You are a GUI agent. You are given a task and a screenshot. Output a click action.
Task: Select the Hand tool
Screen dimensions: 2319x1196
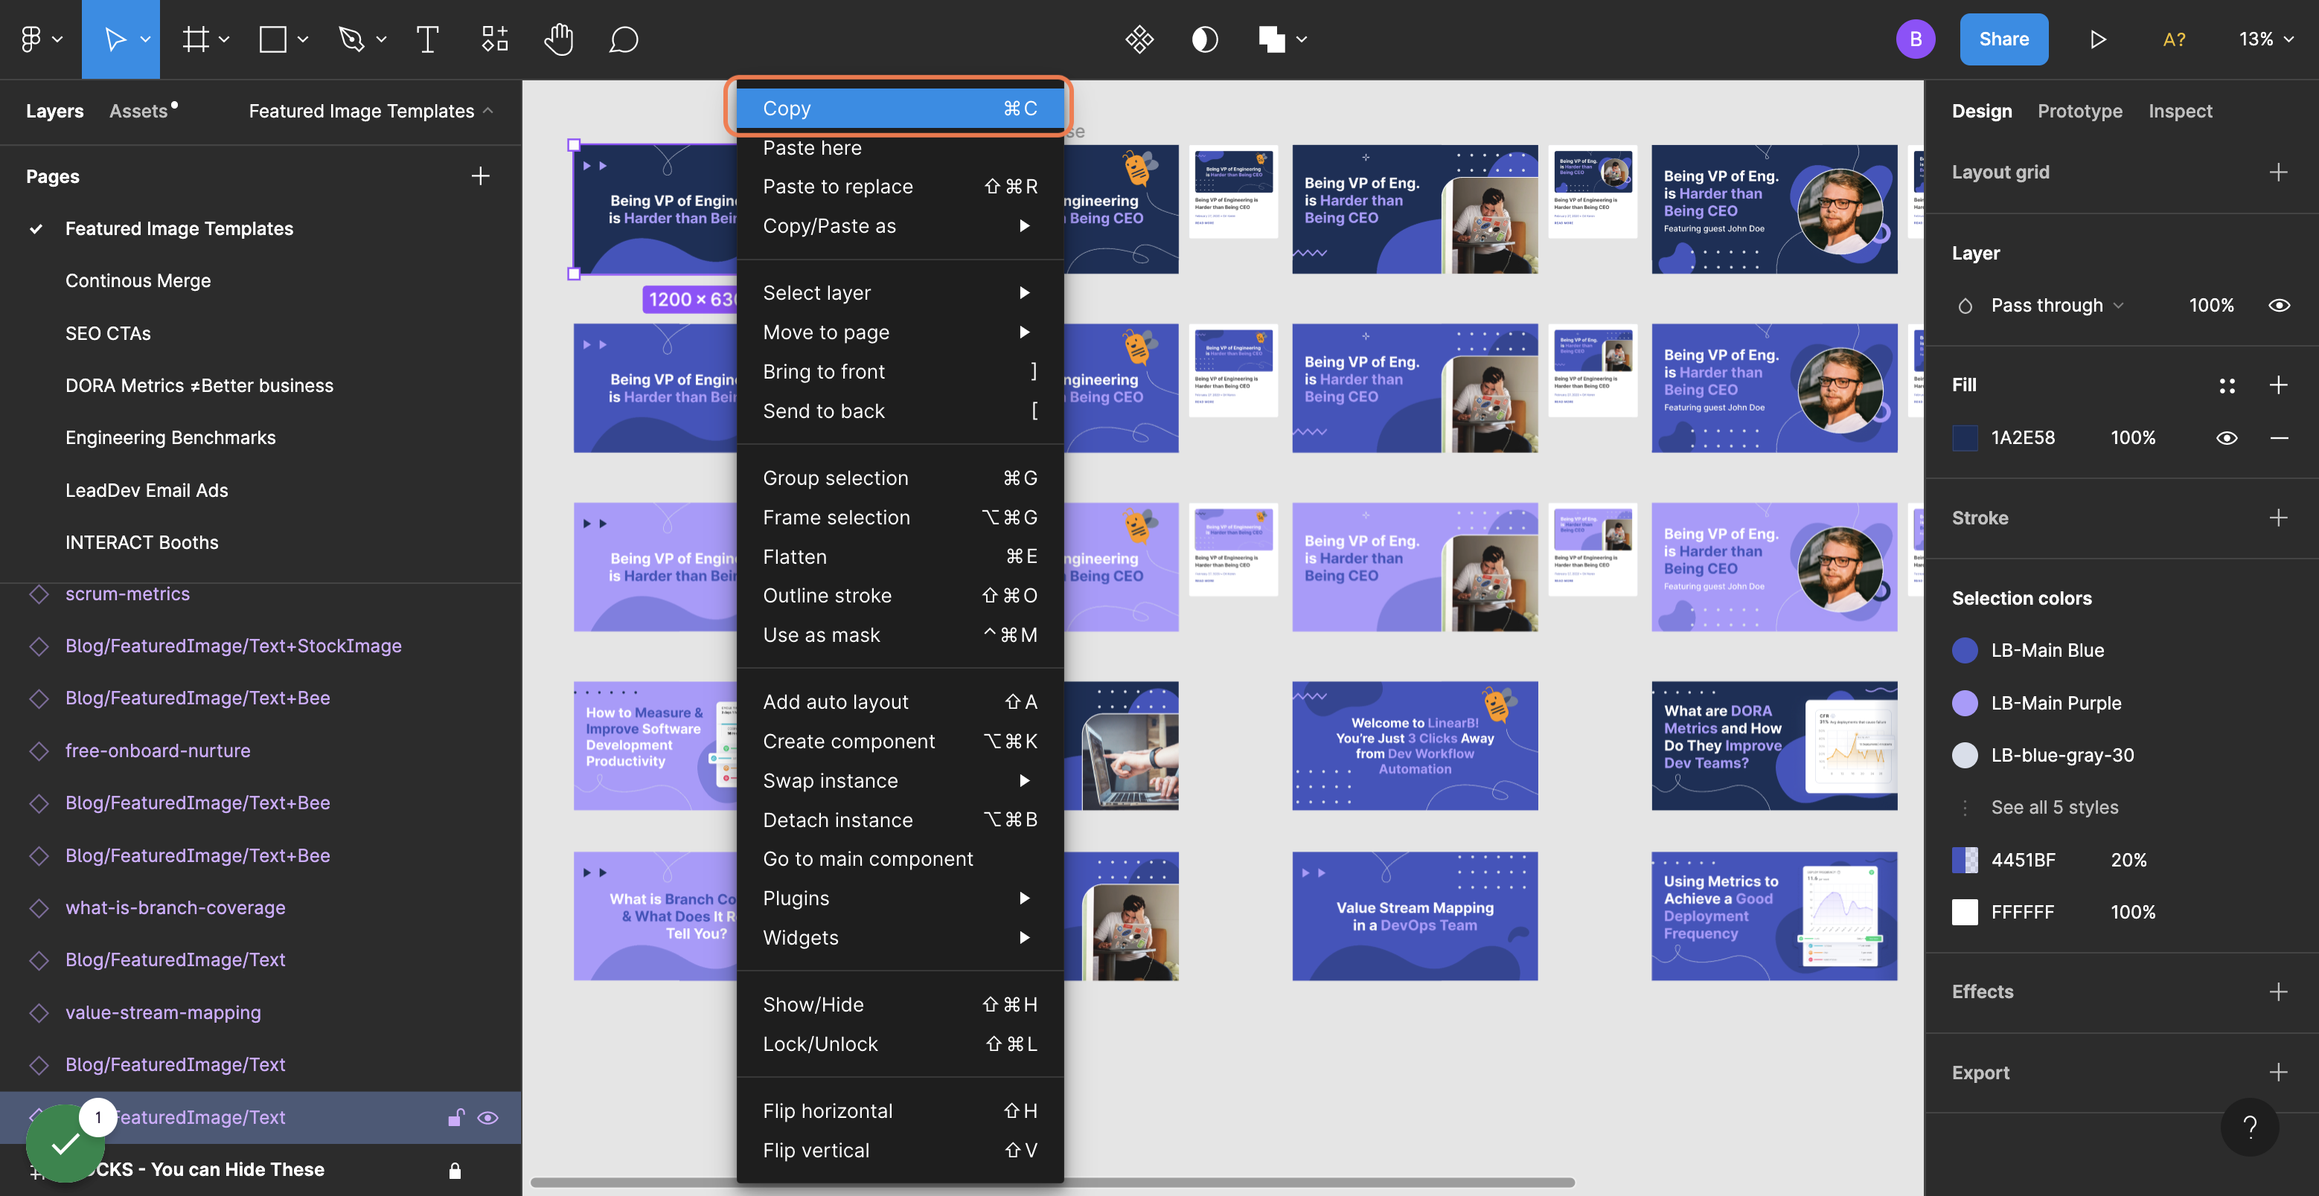(558, 39)
